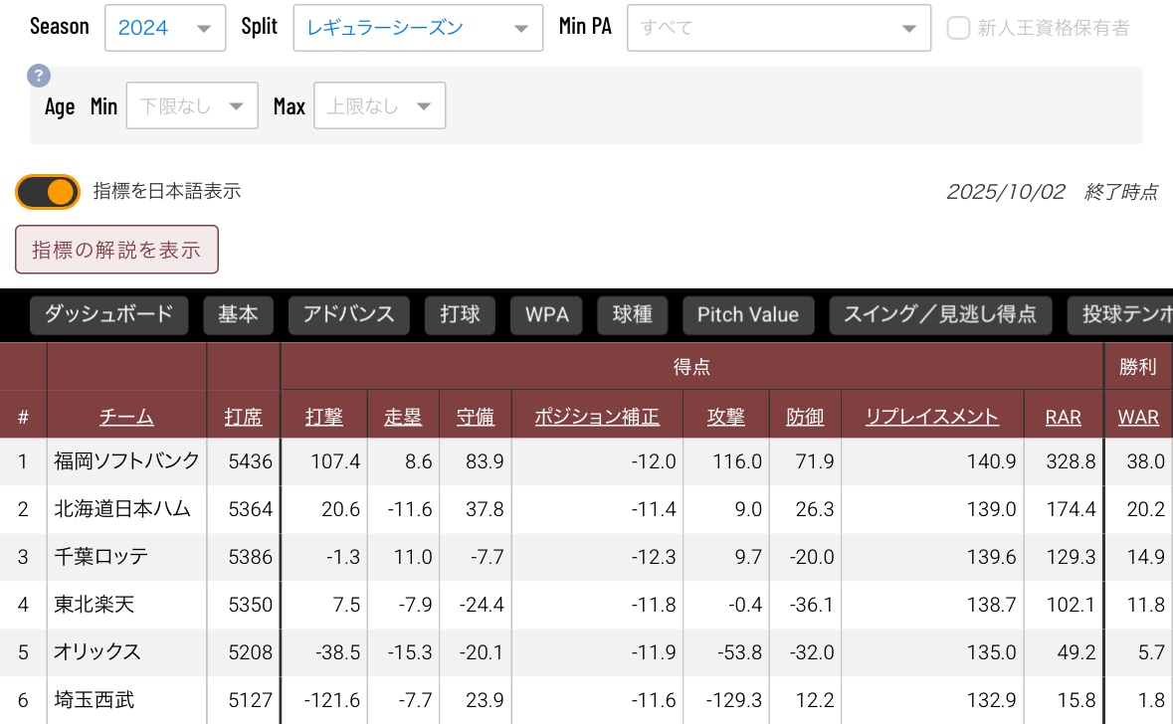Image resolution: width=1173 pixels, height=724 pixels.
Task: Switch to the 打球 tab
Action: click(x=460, y=315)
